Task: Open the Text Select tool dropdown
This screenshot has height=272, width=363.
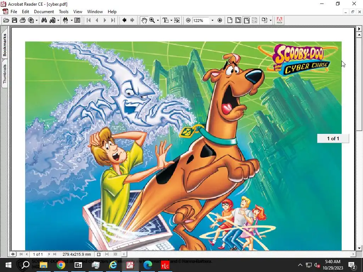Action: 171,20
